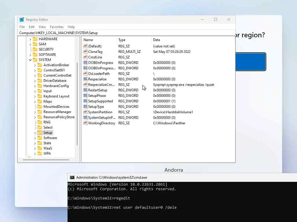Open the Help menu
Image resolution: width=297 pixels, height=222 pixels.
click(x=71, y=27)
